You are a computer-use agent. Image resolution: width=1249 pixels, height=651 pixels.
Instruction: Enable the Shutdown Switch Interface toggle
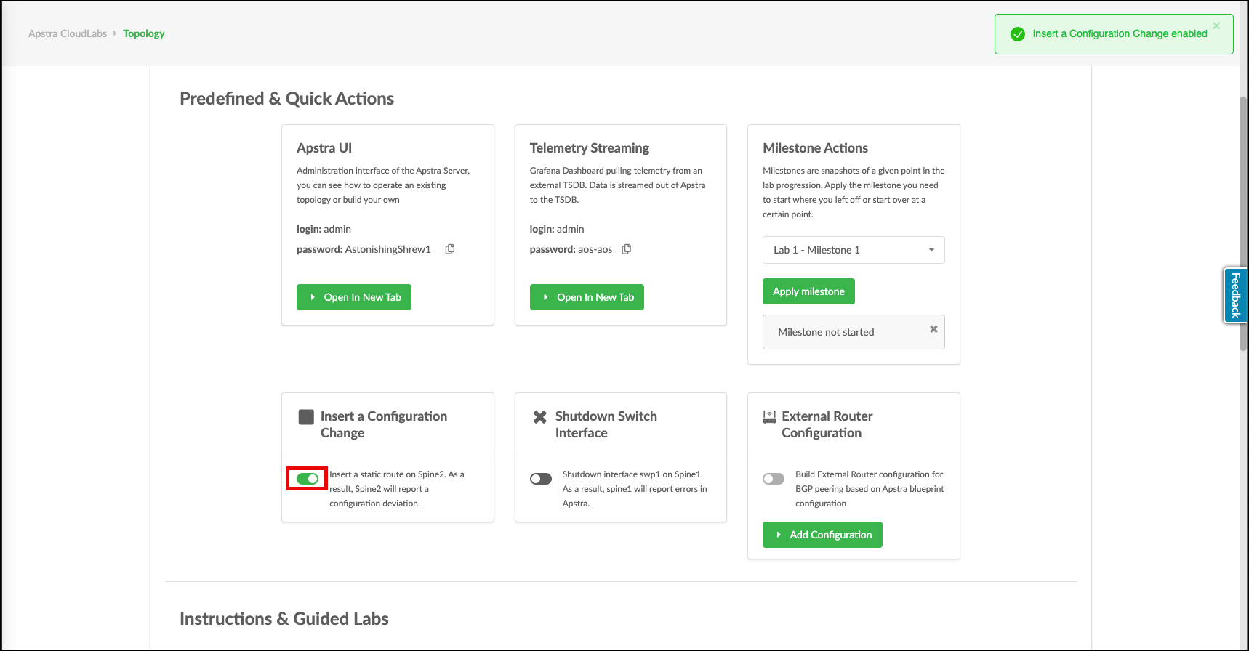pyautogui.click(x=541, y=479)
